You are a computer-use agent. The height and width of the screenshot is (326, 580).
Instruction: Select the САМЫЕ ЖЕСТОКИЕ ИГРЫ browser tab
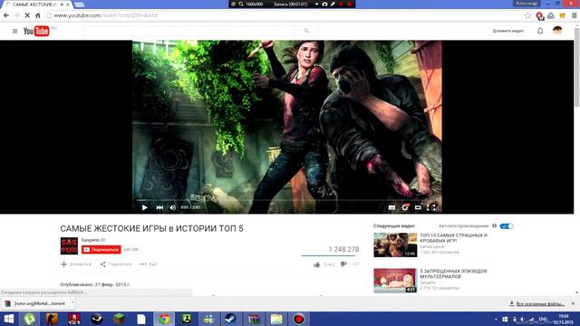[x=37, y=5]
